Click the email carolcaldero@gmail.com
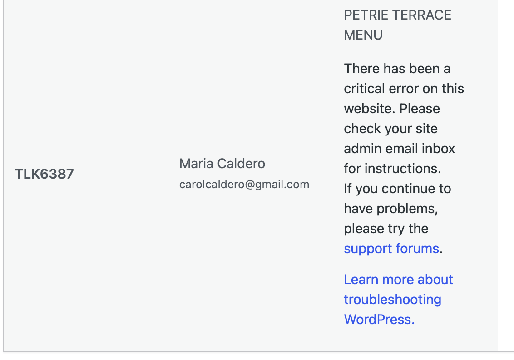The height and width of the screenshot is (360, 514). pos(244,185)
